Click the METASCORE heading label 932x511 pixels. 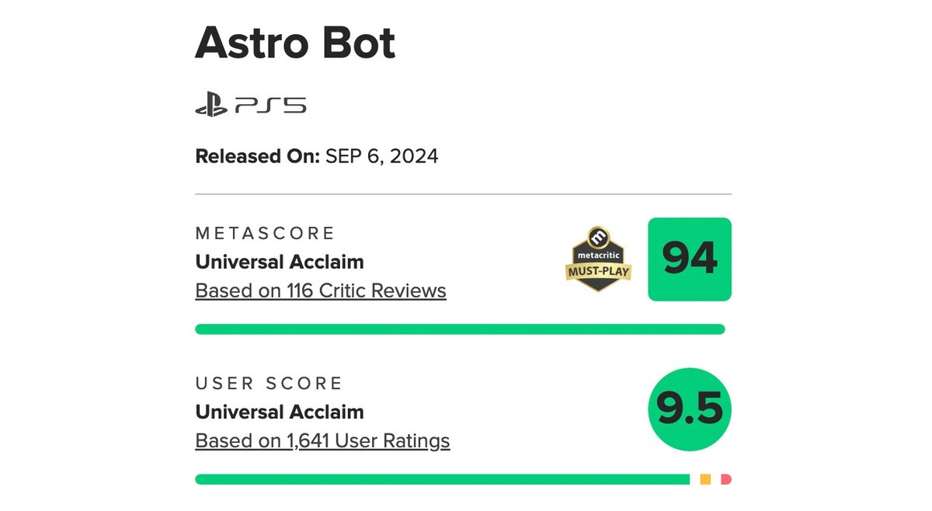[x=265, y=233]
